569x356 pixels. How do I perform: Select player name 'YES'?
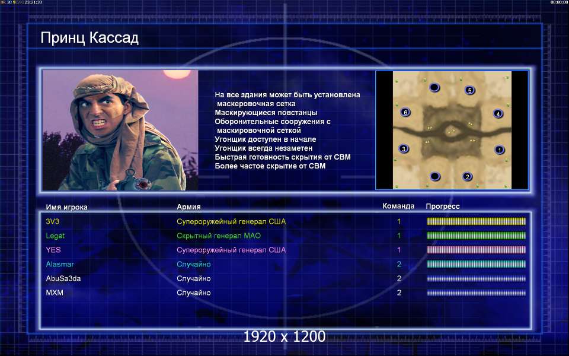click(53, 250)
